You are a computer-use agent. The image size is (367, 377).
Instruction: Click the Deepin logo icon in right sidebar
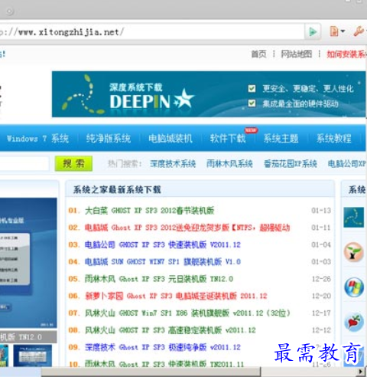[354, 218]
